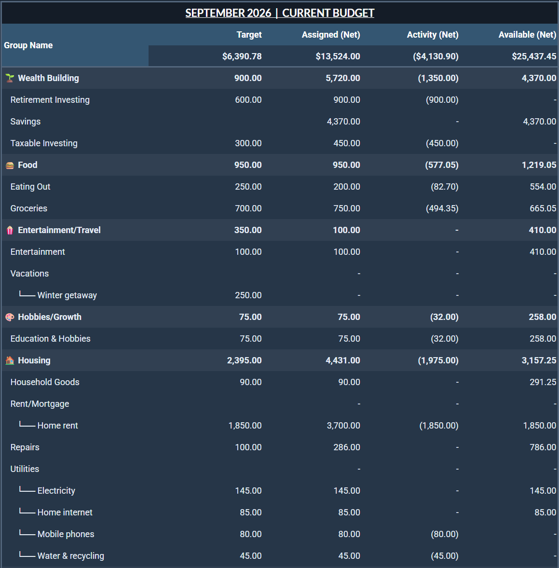
Task: Open the SEPTEMBER 2026 | CURRENT BUDGET title
Action: click(x=280, y=13)
